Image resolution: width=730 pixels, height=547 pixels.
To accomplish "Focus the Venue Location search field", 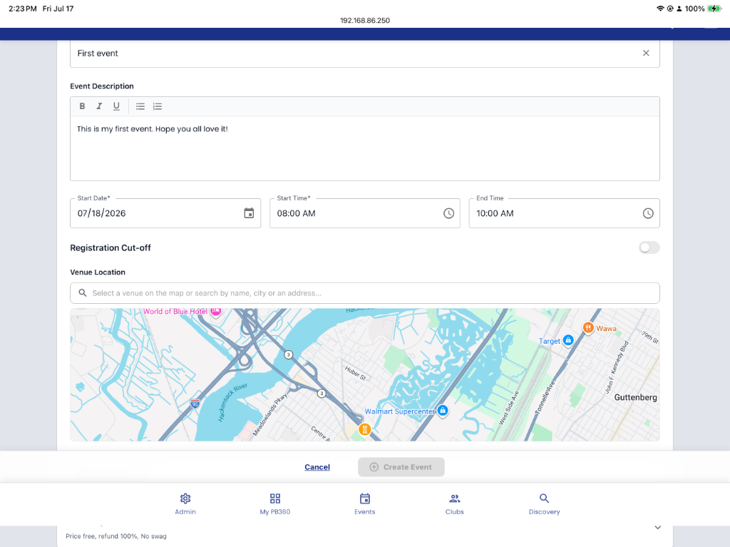I will pyautogui.click(x=364, y=293).
